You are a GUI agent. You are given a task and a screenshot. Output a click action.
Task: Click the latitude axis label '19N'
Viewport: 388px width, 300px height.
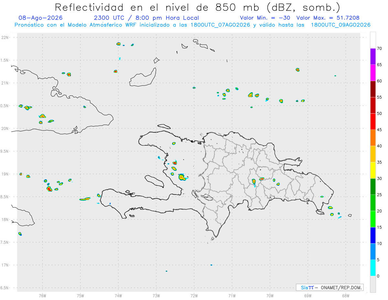[5, 174]
